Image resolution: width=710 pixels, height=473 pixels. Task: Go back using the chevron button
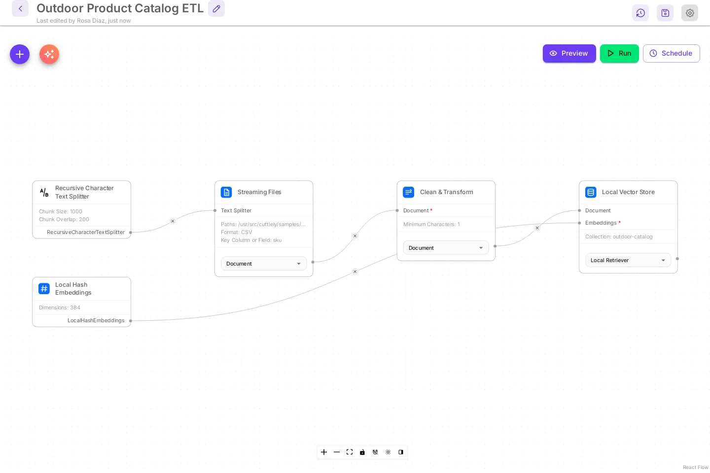(20, 8)
